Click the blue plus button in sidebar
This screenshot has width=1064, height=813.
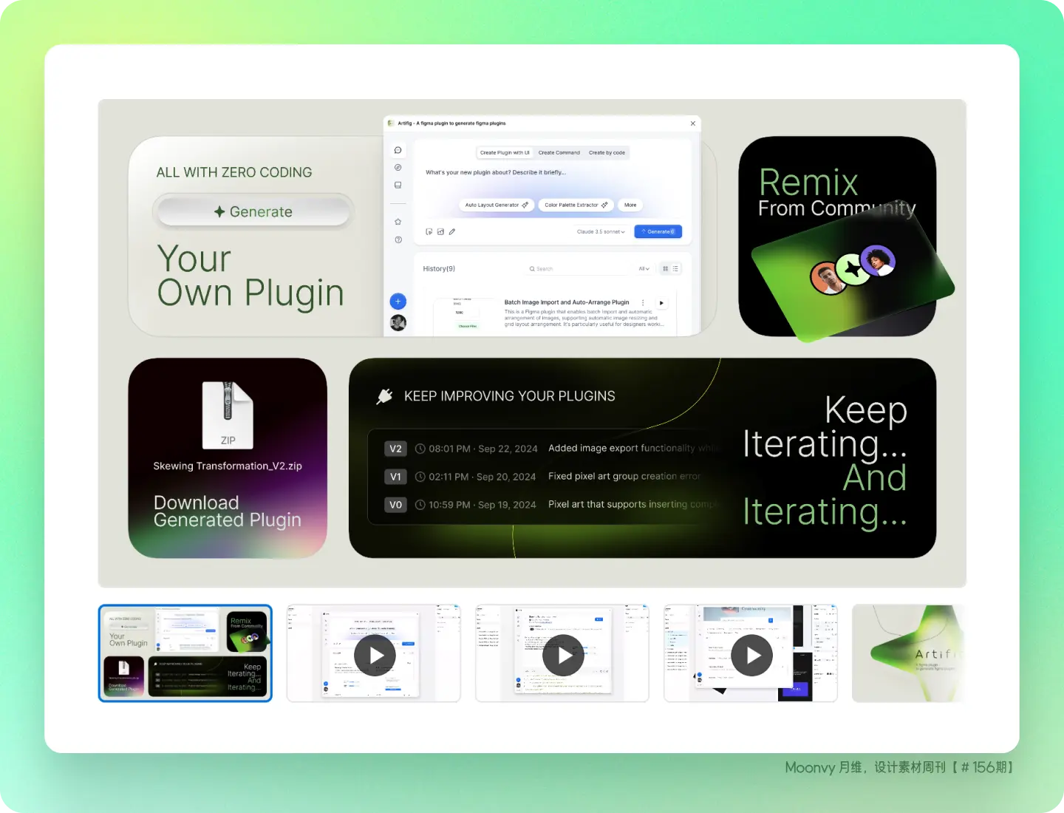(398, 302)
